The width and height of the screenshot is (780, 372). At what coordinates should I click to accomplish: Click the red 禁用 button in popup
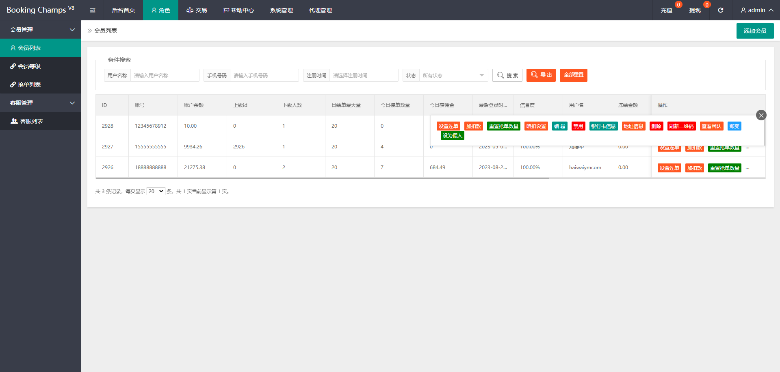578,126
